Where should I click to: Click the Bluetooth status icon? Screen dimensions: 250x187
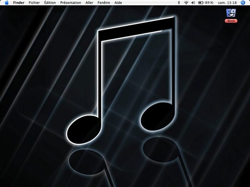click(x=179, y=3)
